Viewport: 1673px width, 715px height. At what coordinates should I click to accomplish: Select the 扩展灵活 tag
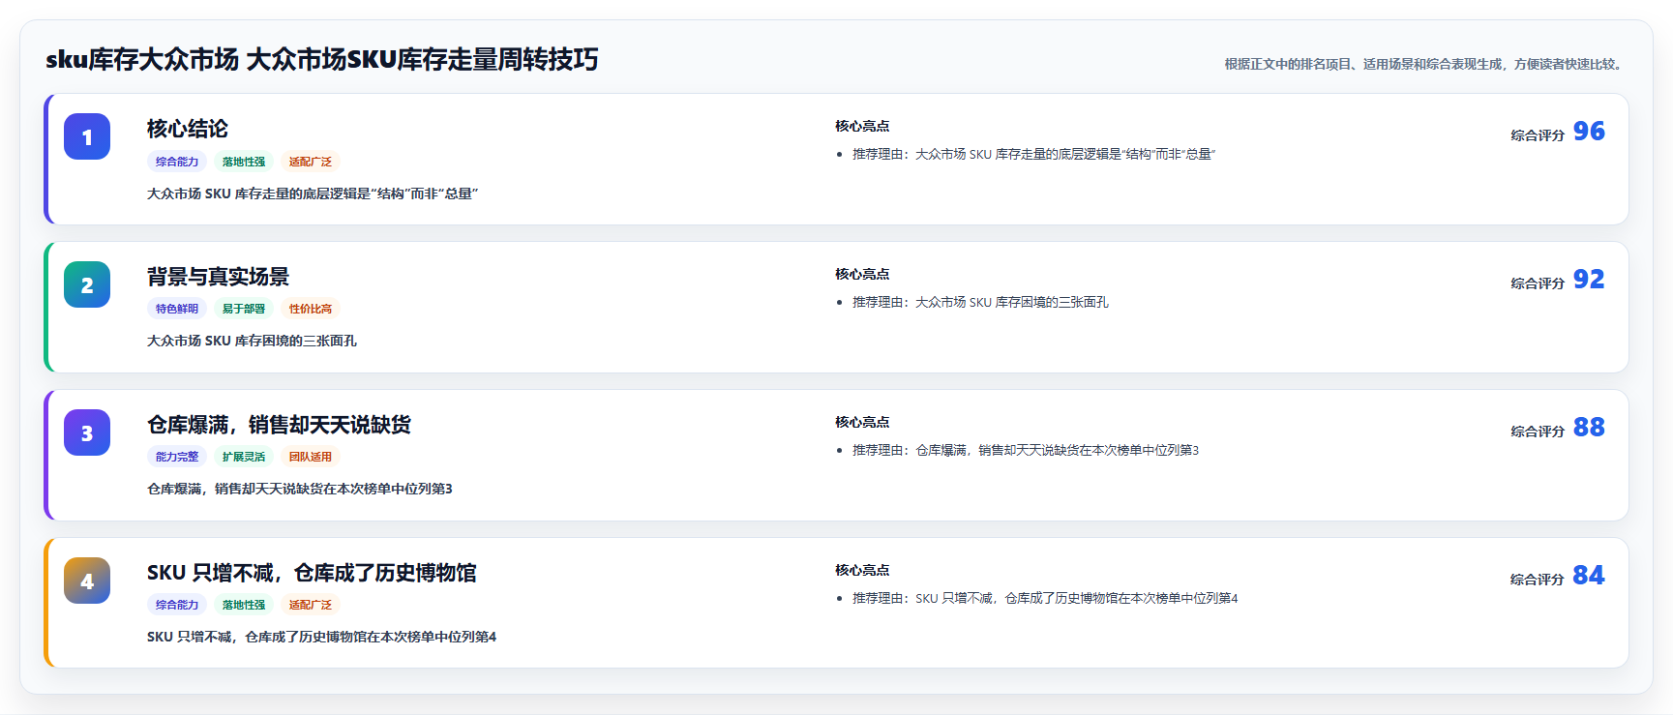click(244, 457)
